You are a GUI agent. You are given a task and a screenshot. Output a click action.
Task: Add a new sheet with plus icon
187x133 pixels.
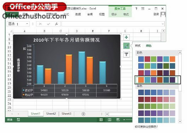coord(83,114)
